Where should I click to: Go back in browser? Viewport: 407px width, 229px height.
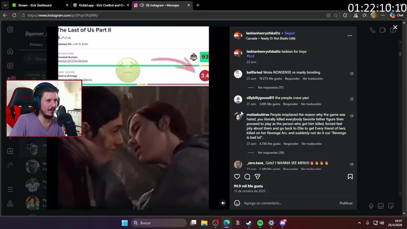(5, 15)
